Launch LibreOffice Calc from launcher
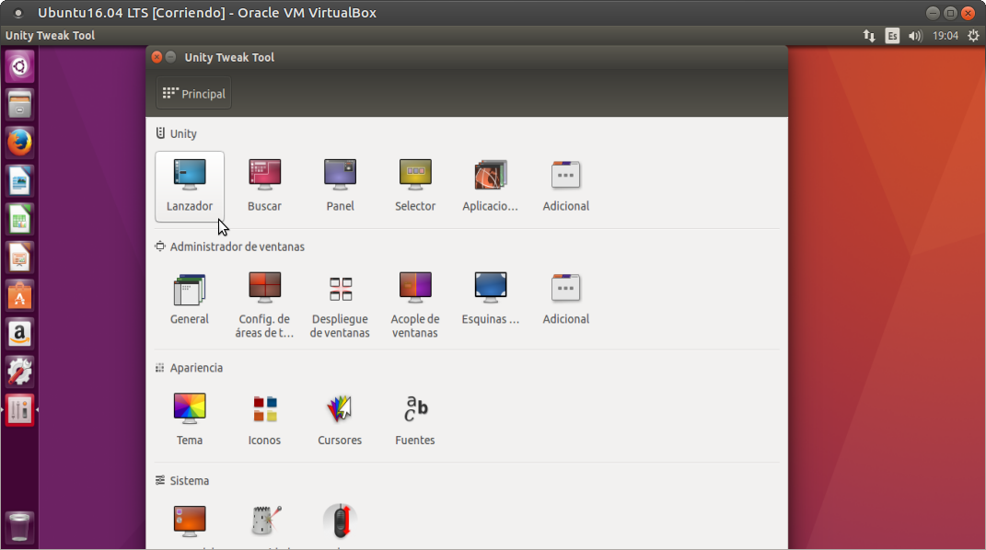 click(19, 219)
